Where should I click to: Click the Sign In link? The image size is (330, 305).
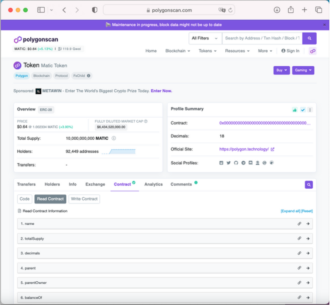(x=290, y=51)
